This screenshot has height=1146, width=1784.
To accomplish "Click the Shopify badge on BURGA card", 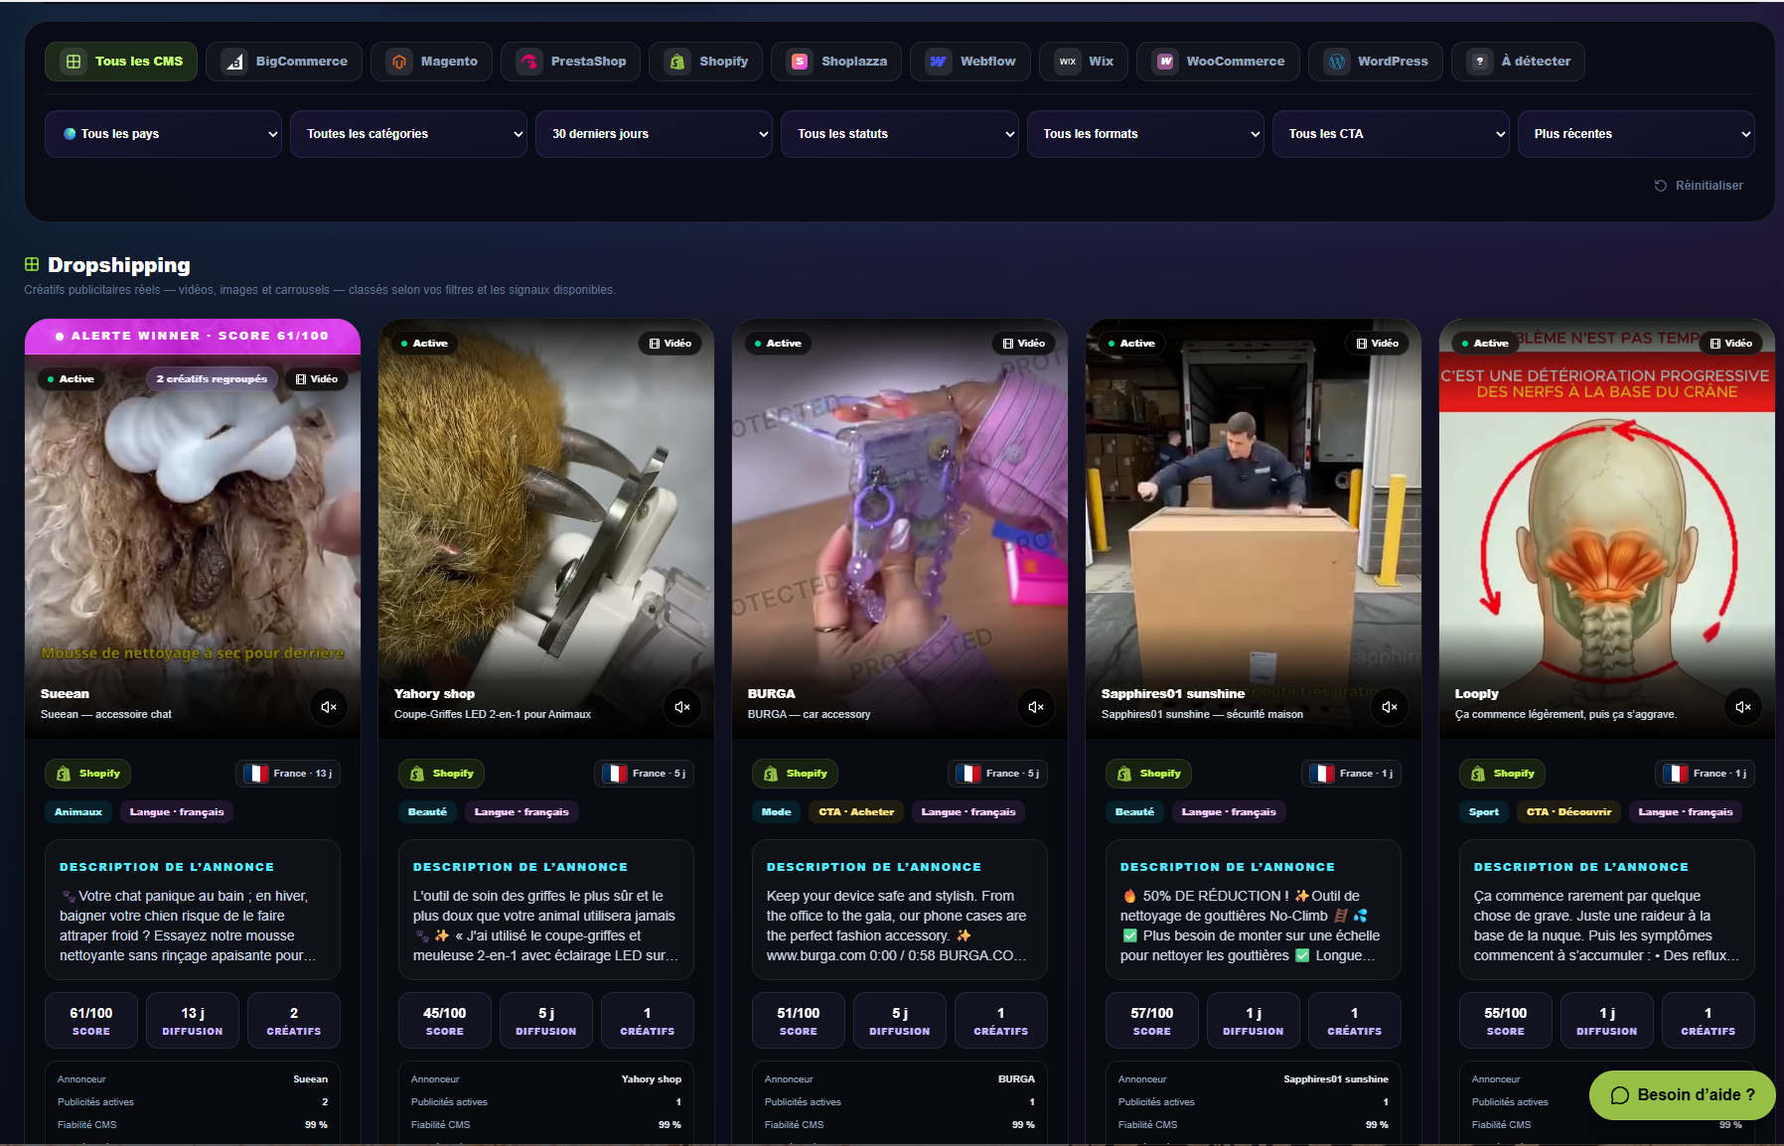I will point(796,774).
